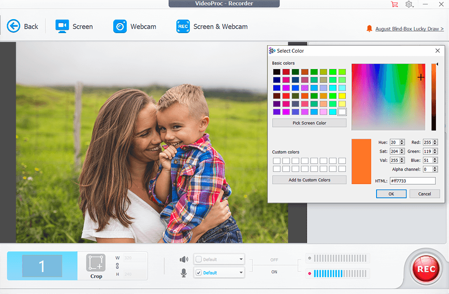Click the Pick Screen Color button

(309, 123)
